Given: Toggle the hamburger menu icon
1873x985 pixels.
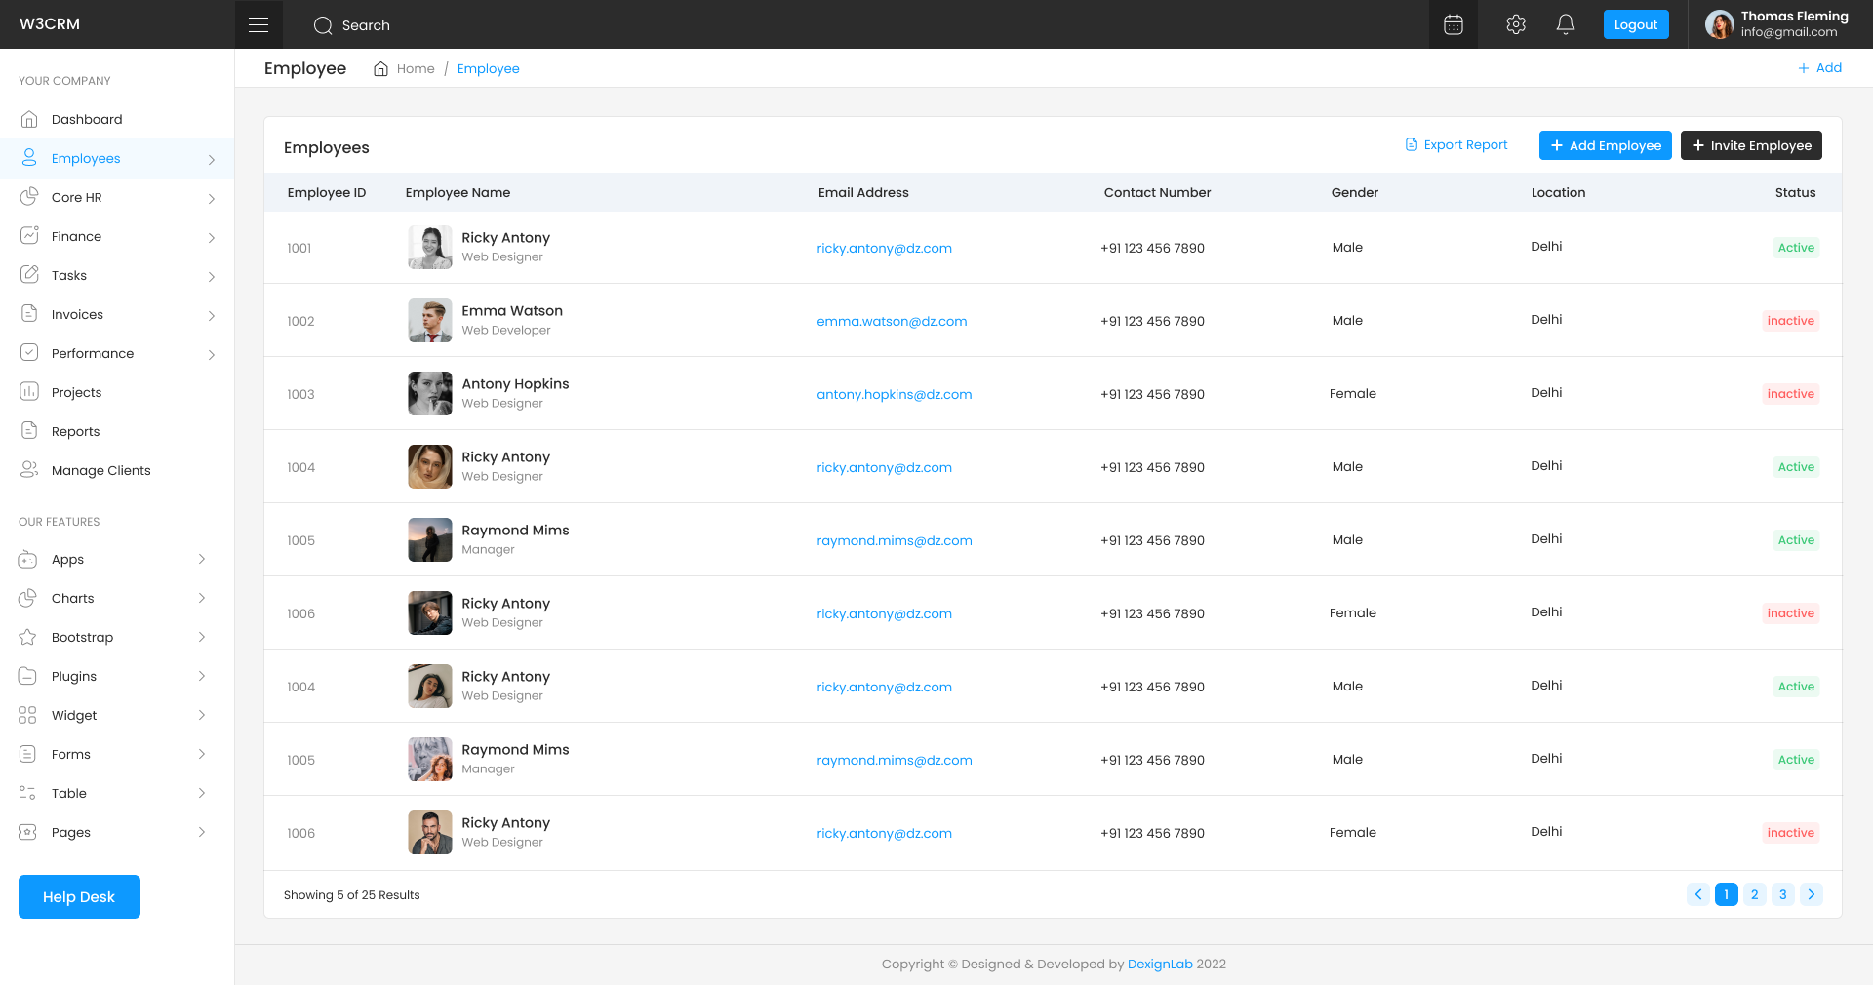Looking at the screenshot, I should coord(259,23).
